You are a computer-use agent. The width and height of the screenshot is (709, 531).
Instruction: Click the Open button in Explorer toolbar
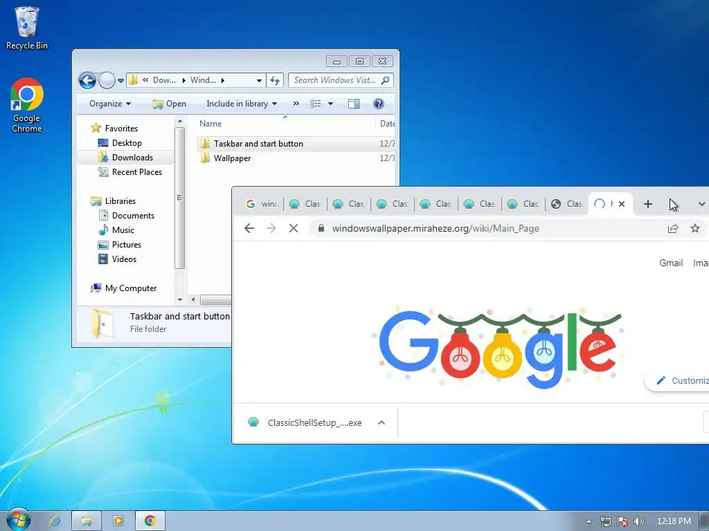pos(169,104)
